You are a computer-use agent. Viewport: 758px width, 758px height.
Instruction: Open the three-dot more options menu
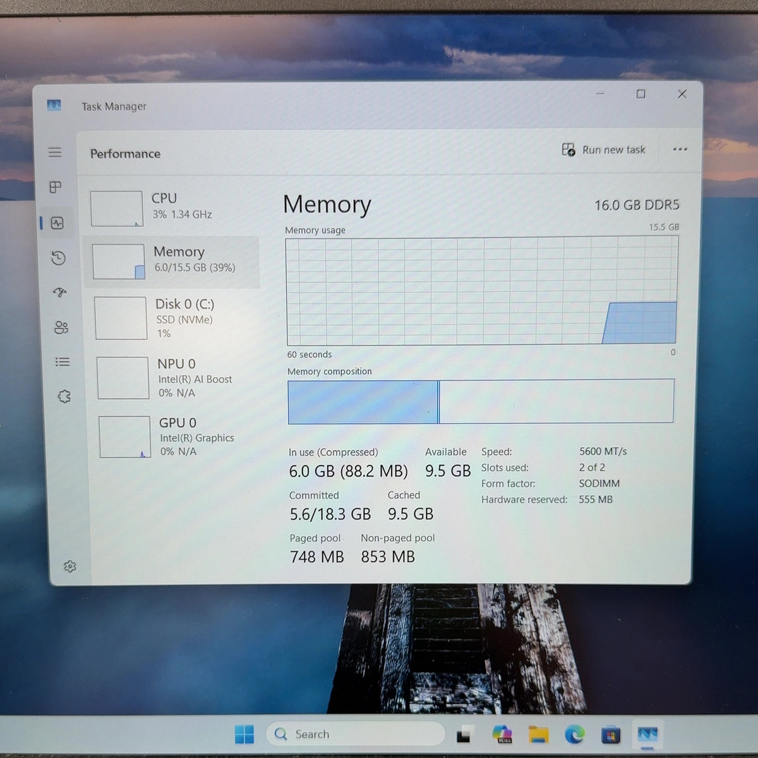tap(680, 150)
